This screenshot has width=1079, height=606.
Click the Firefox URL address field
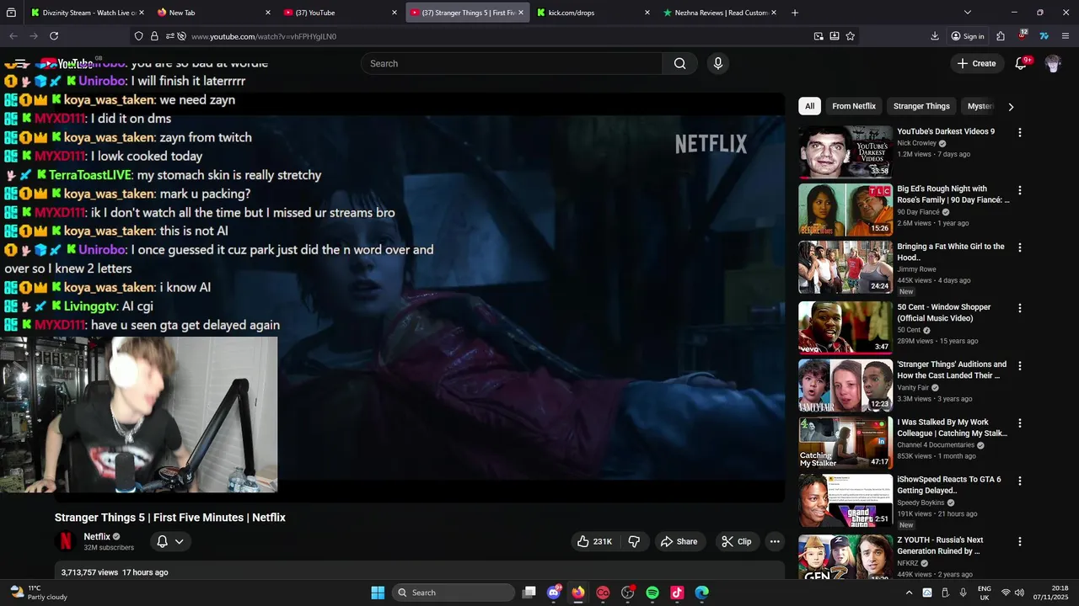click(497, 36)
